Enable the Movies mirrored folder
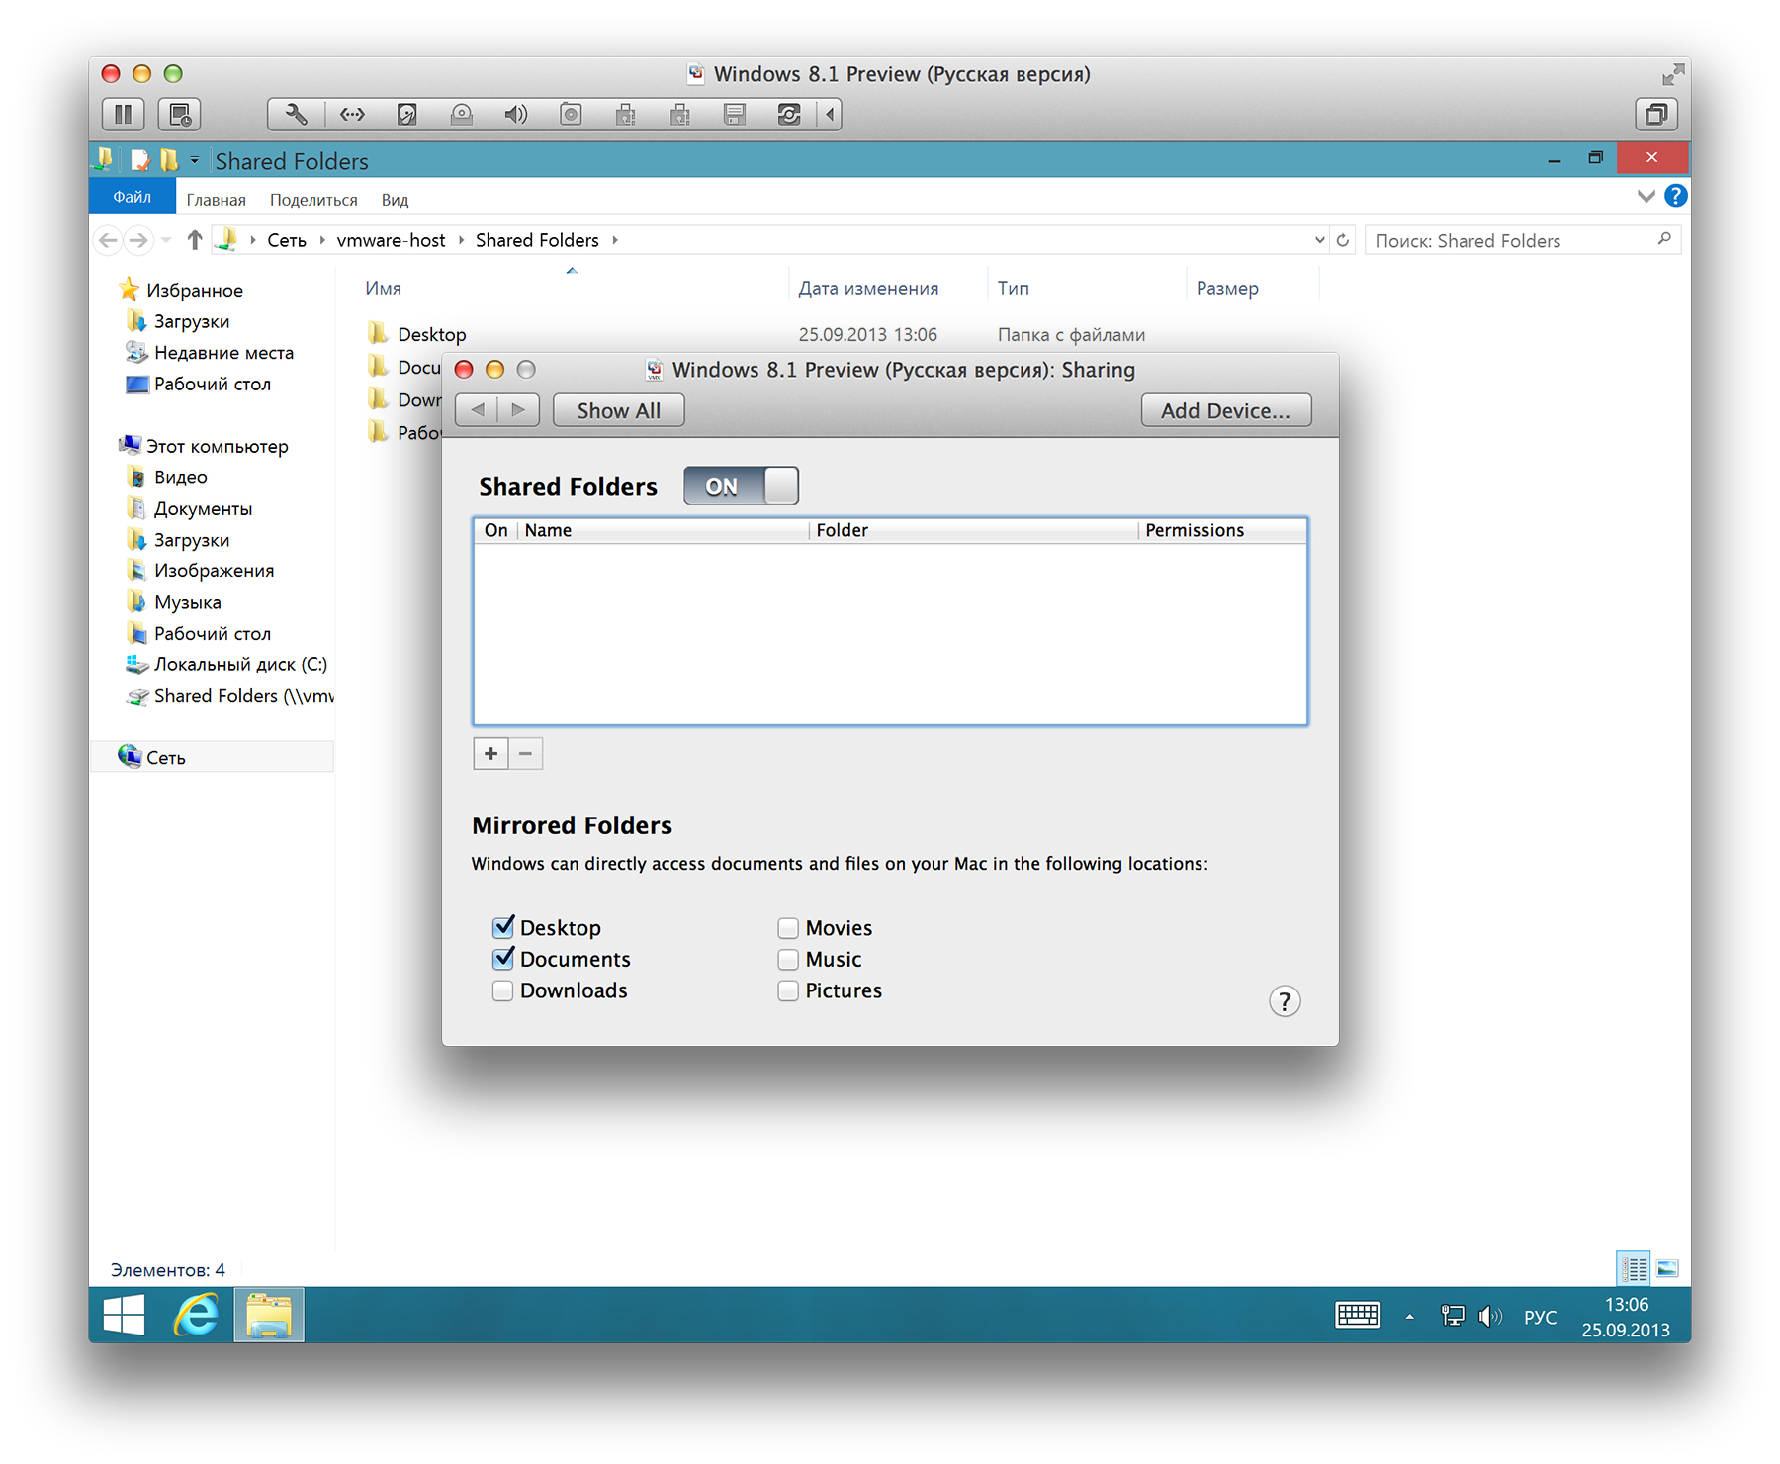 tap(788, 928)
